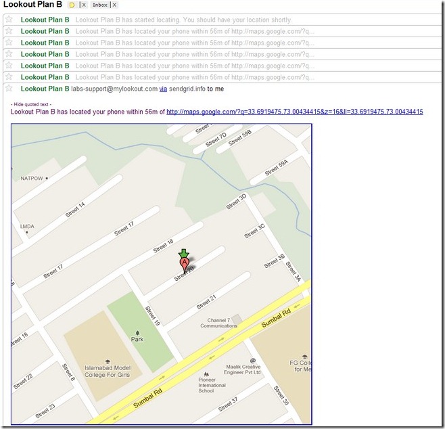This screenshot has width=445, height=429.
Task: Click the Park tree icon
Action: point(137,333)
